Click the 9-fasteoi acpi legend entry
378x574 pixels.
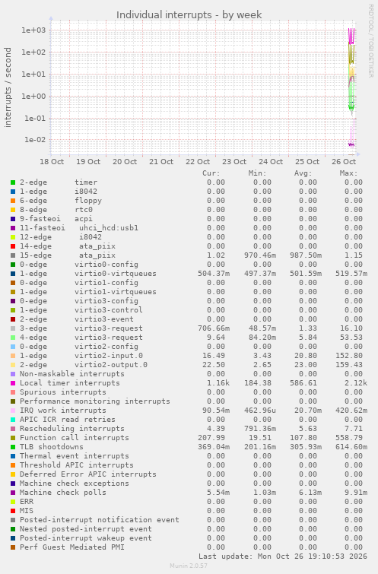click(x=56, y=219)
